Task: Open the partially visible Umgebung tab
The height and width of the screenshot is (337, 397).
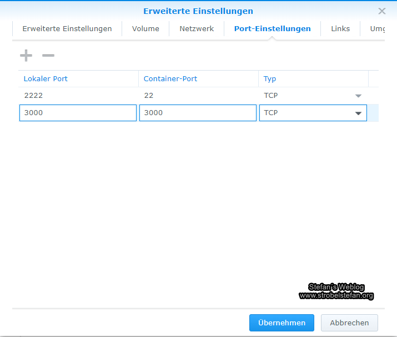Action: click(x=377, y=29)
